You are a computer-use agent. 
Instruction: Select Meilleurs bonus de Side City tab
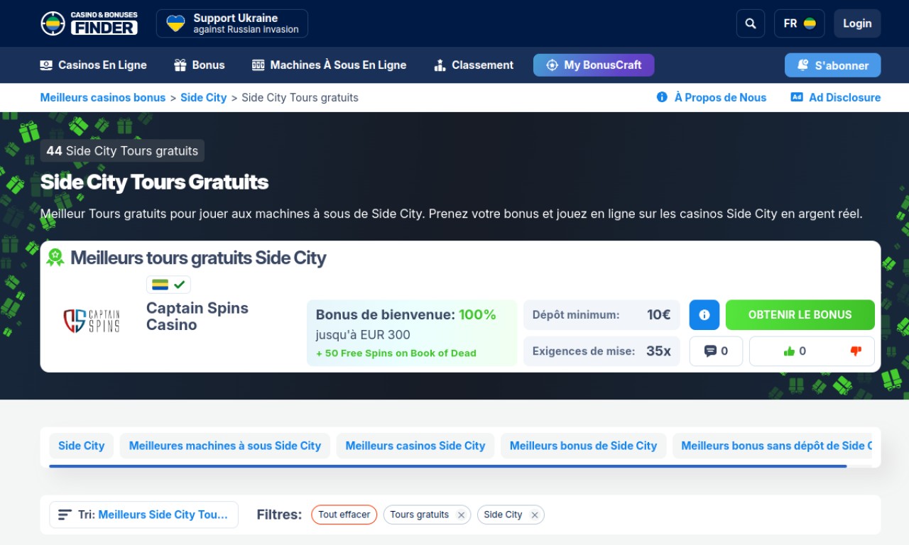coord(583,446)
